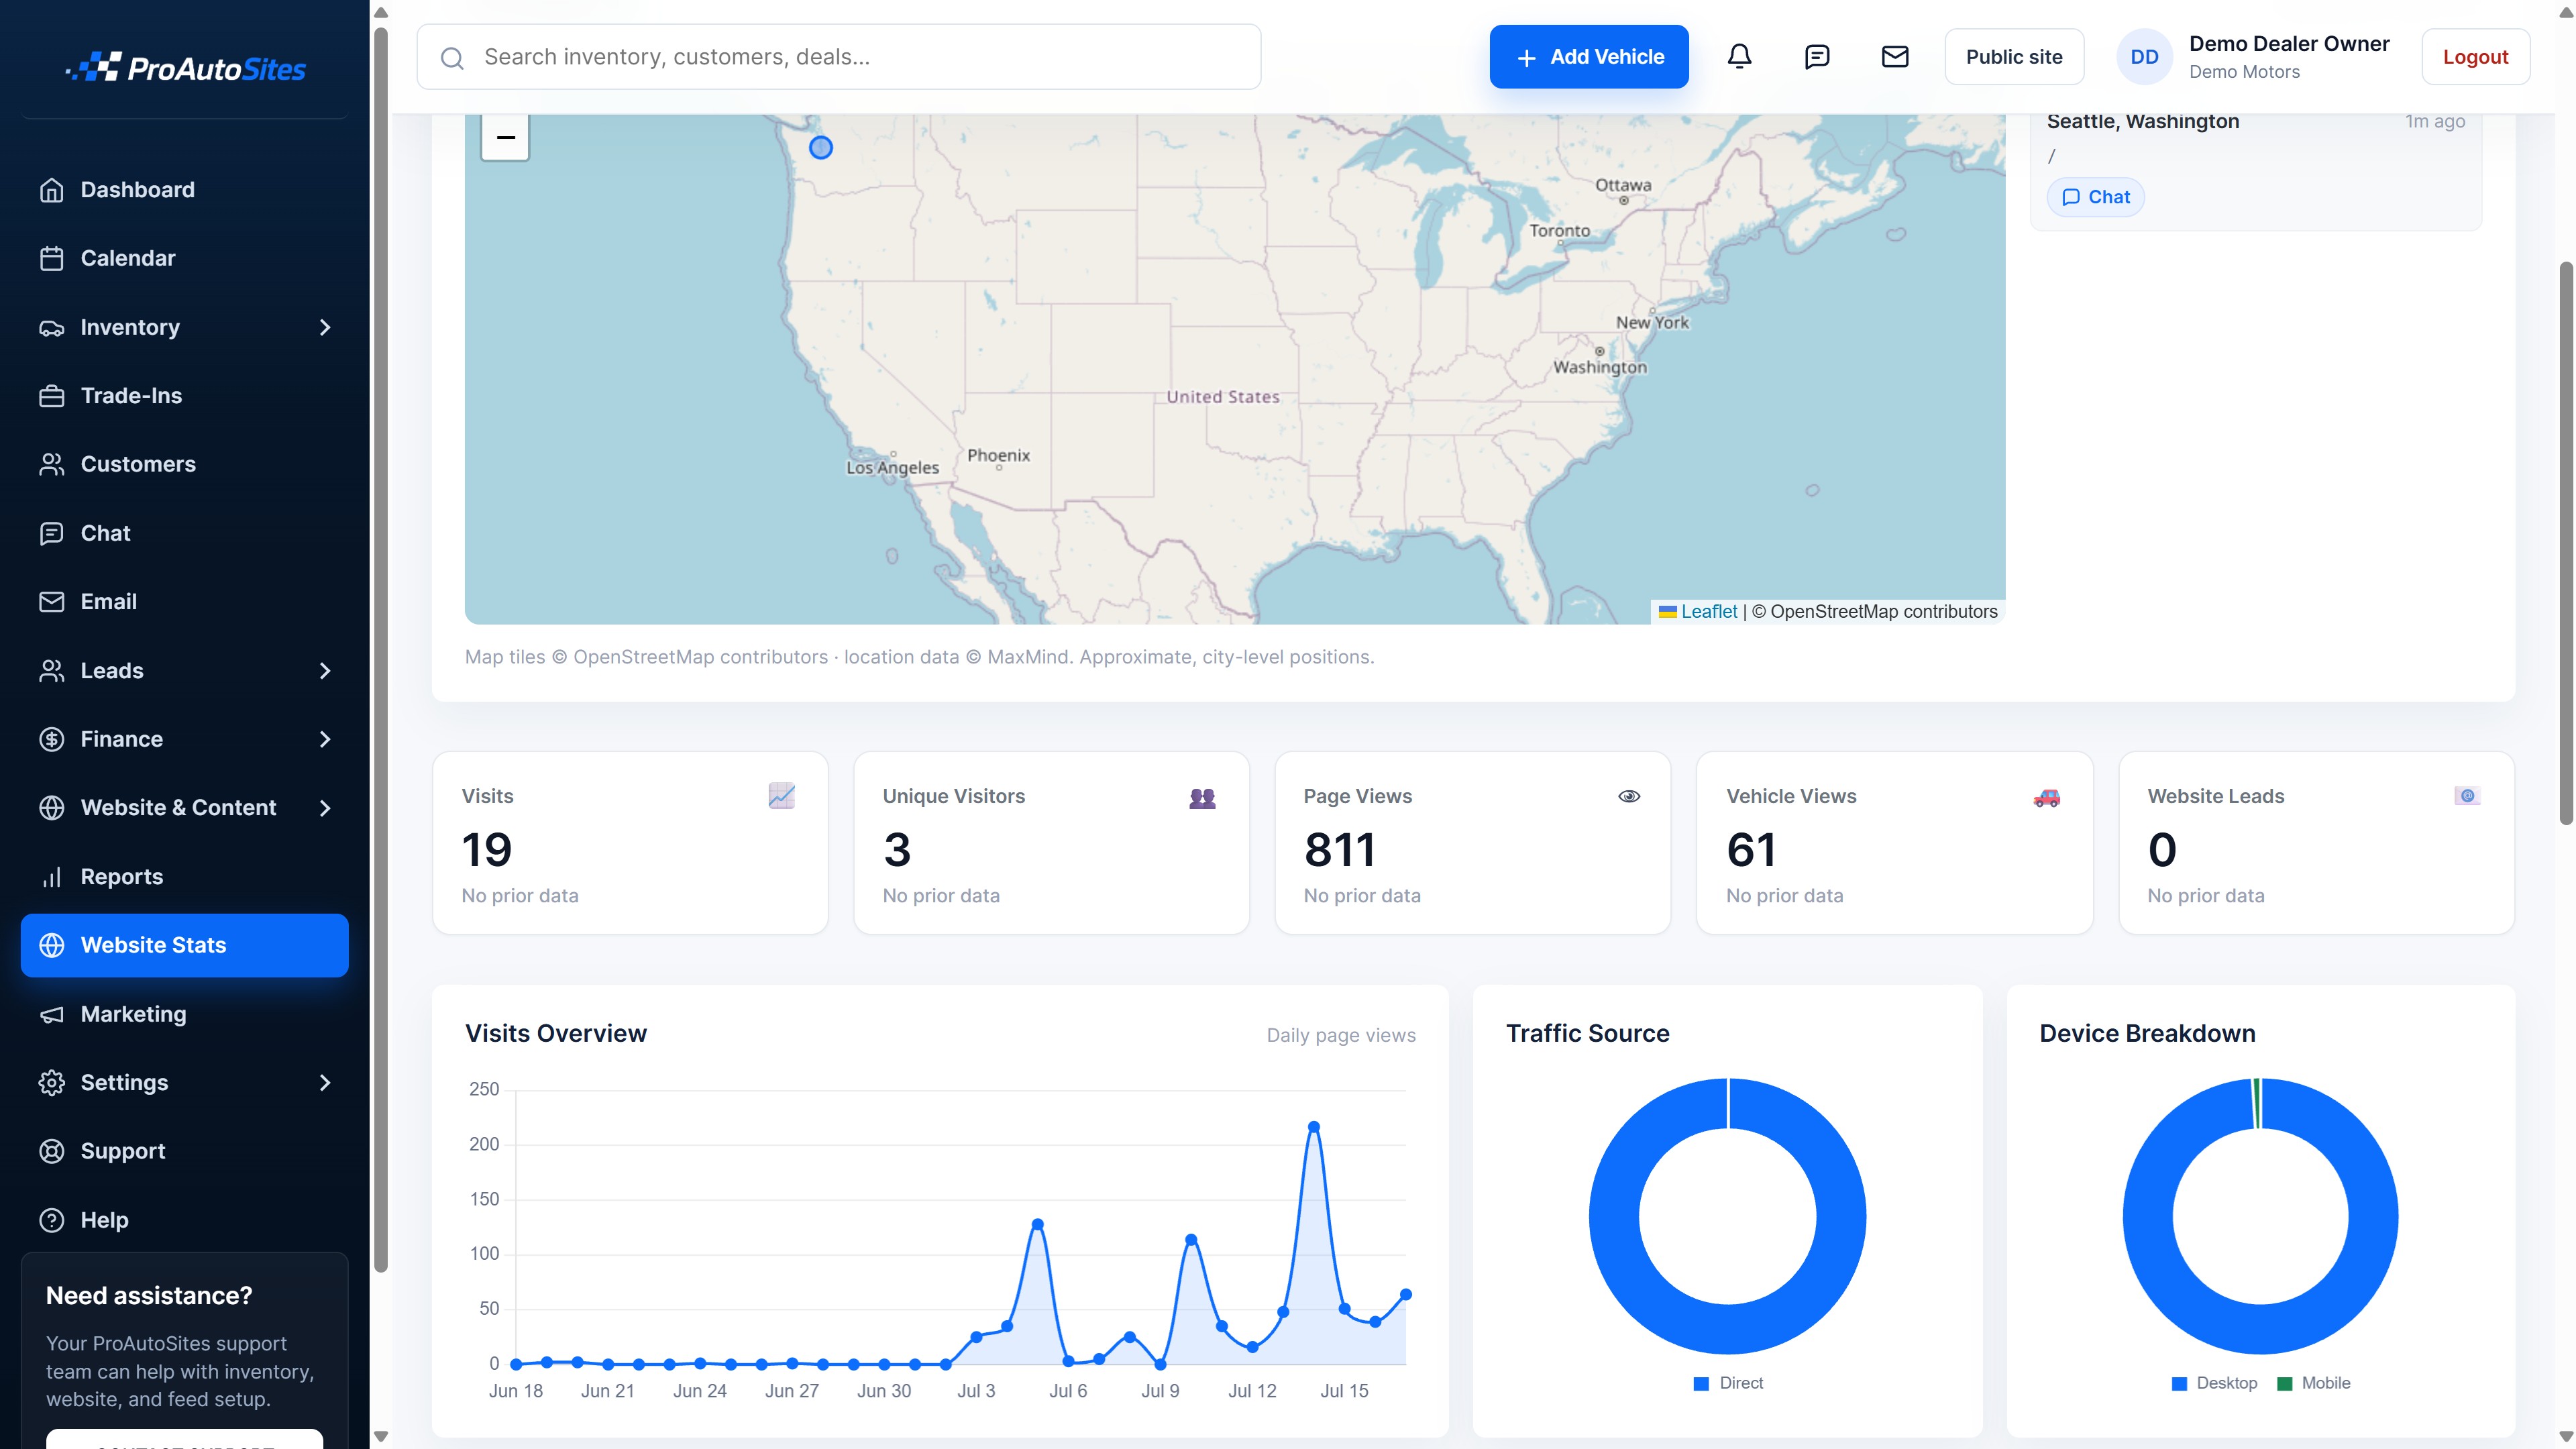2576x1449 pixels.
Task: Open notifications bell icon
Action: [x=1740, y=57]
